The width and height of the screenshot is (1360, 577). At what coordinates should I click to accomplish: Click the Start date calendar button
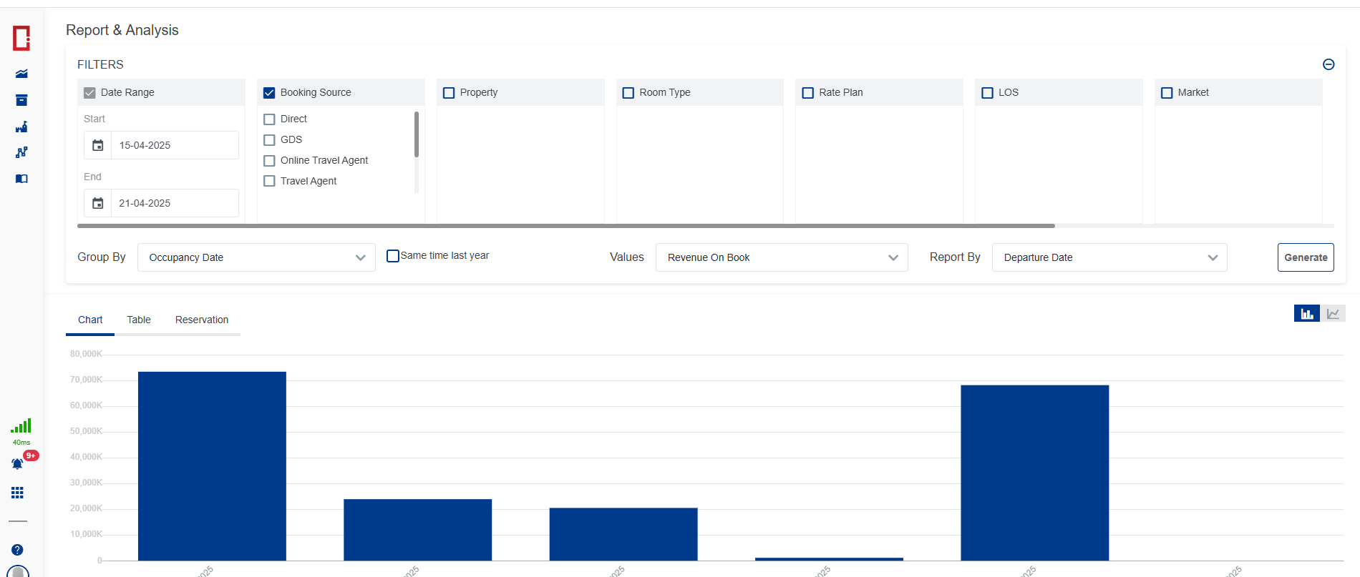tap(98, 145)
